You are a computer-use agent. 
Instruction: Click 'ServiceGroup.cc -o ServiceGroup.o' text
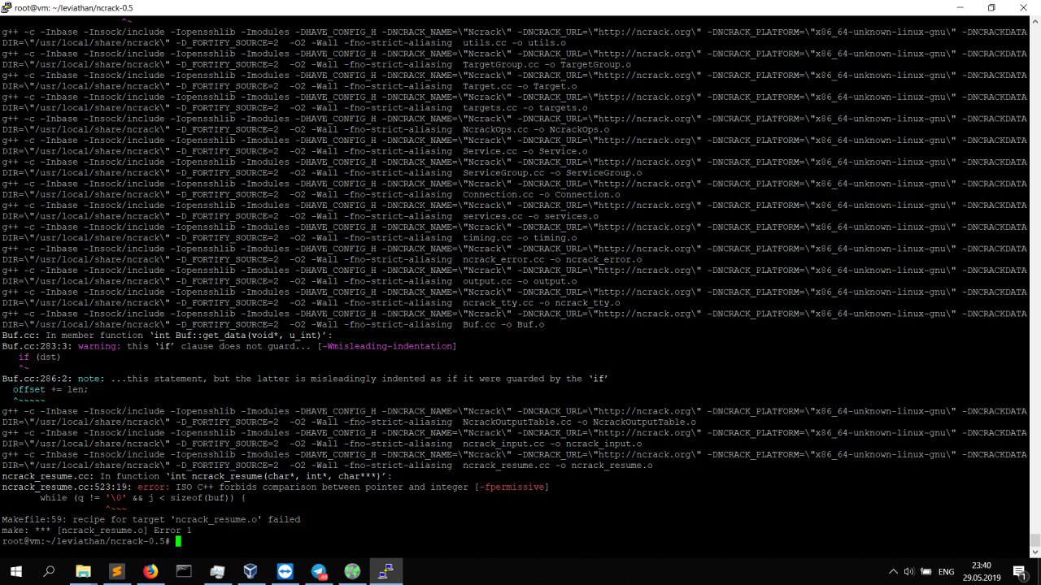click(x=552, y=172)
